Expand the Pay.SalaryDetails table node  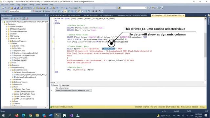[11, 60]
